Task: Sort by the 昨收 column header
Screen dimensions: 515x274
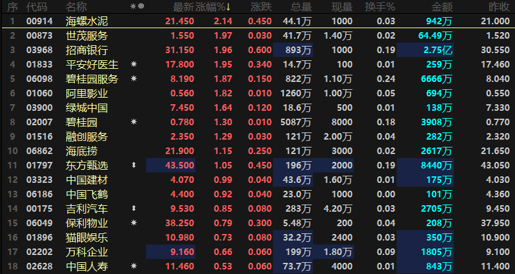Action: pos(499,7)
